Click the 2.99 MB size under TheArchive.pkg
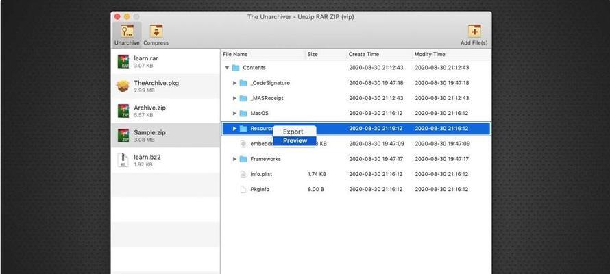Image resolution: width=610 pixels, height=274 pixels. [x=144, y=90]
